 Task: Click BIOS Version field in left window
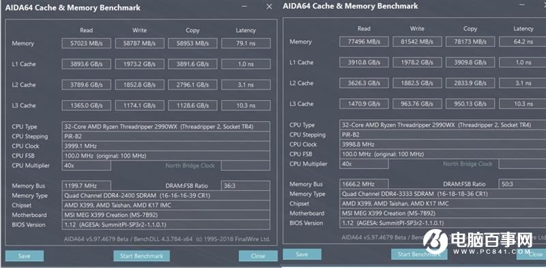point(166,224)
